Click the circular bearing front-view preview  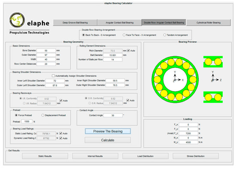175,79
